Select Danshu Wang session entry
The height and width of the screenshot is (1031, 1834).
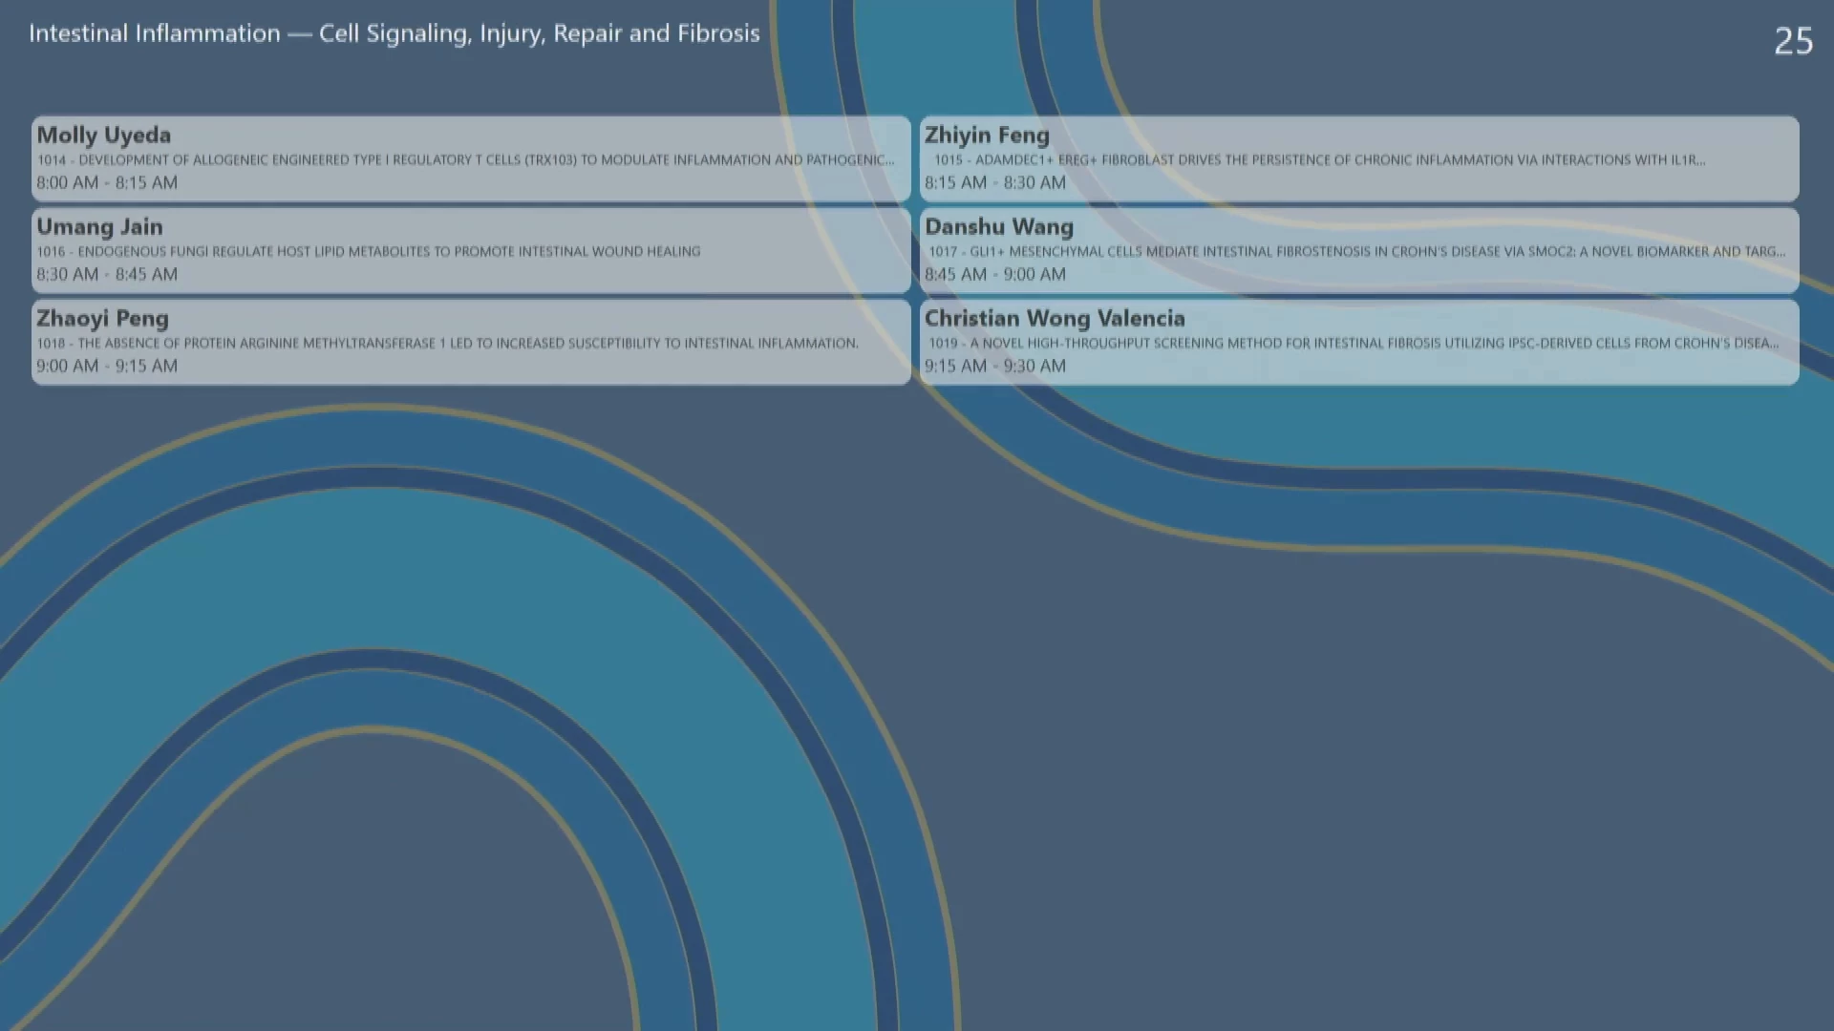pyautogui.click(x=998, y=227)
